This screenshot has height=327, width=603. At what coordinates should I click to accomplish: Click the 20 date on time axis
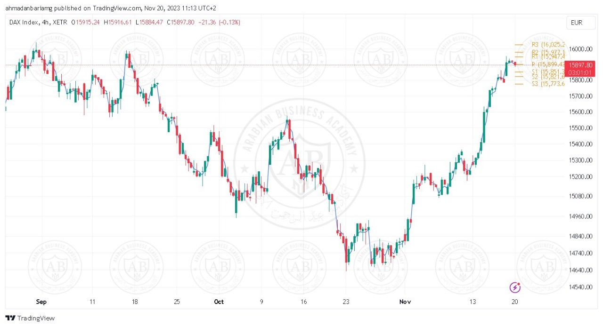(x=514, y=302)
